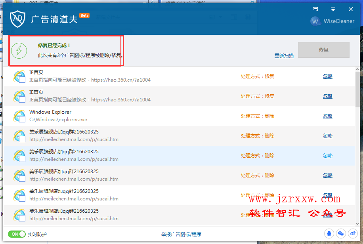Click the AD shield logo icon
The height and width of the screenshot is (244, 363).
(x=17, y=19)
